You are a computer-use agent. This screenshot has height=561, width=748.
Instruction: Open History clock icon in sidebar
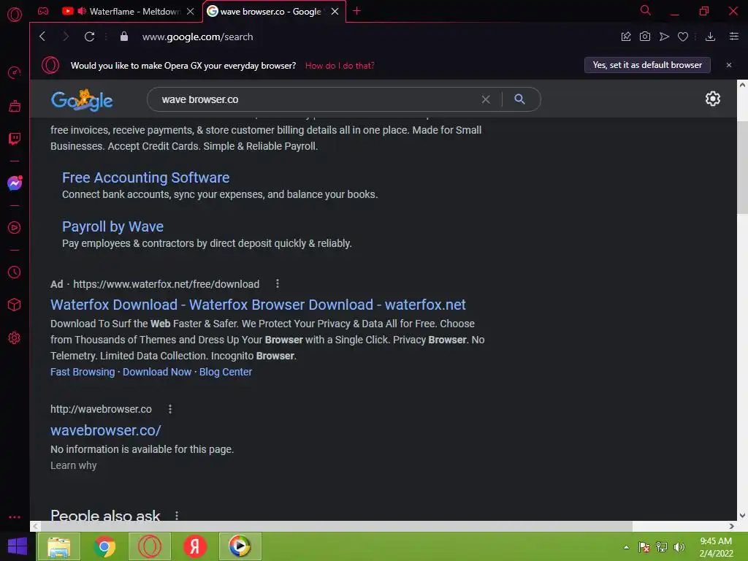click(x=15, y=272)
